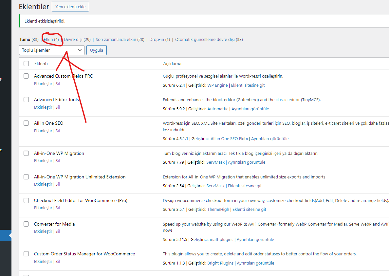This screenshot has width=389, height=276.
Task: Click Sil under Checkout Field Editor
Action: [x=58, y=208]
